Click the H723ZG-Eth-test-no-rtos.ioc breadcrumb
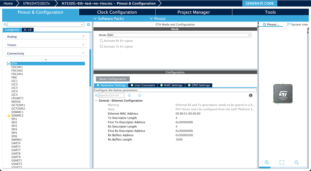 click(x=109, y=3)
